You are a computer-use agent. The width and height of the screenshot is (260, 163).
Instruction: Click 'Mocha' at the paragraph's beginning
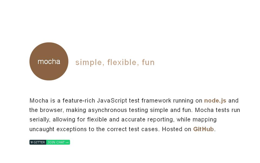click(39, 101)
